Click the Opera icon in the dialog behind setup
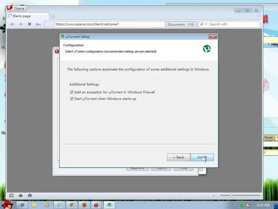The image size is (278, 209). coord(57,51)
